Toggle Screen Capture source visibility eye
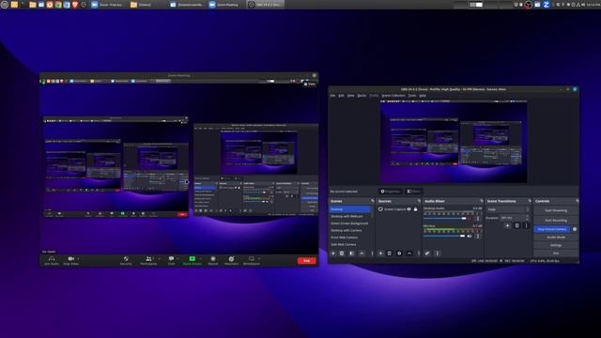Viewport: 601px width, 338px height. [409, 209]
